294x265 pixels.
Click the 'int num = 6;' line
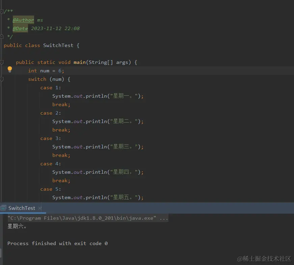[46, 71]
